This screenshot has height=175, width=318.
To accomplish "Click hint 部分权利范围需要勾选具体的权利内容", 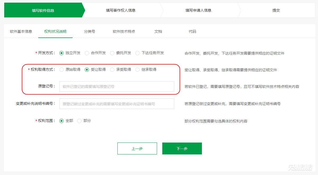I will click(216, 121).
